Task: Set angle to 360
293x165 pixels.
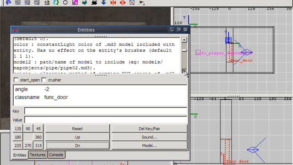Action: pyautogui.click(x=38, y=137)
